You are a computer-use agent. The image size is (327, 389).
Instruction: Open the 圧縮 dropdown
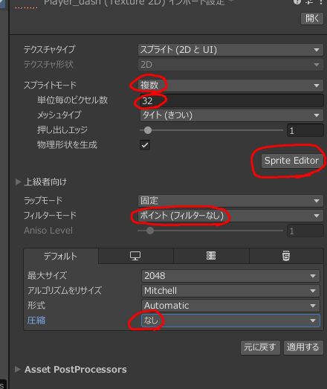230,321
